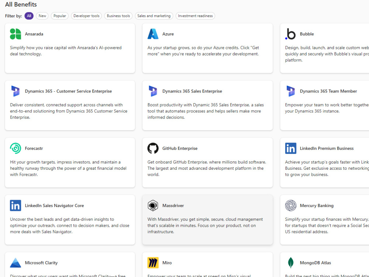
Task: Click the green Forecastr spiral icon
Action: [15, 148]
